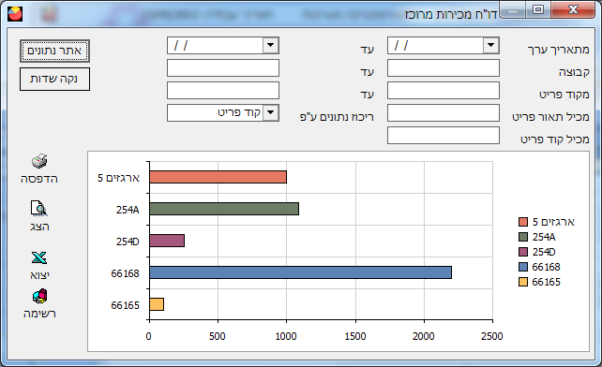Click the מכיל תאור פריט label
Image resolution: width=602 pixels, height=367 pixels.
pyautogui.click(x=550, y=117)
